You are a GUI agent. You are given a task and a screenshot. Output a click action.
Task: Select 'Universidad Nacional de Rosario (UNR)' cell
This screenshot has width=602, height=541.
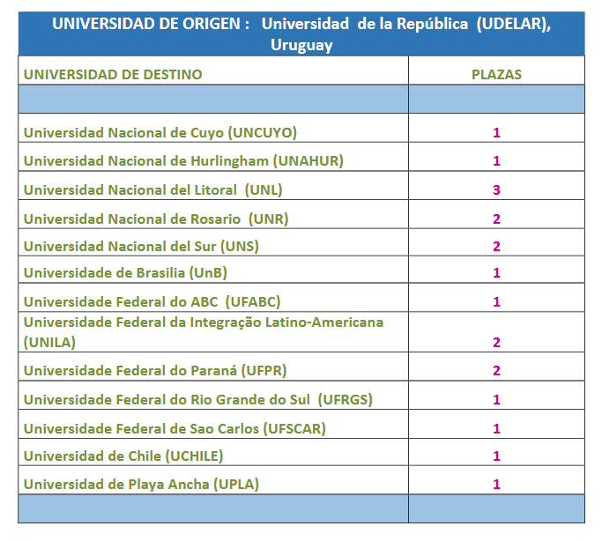(213, 214)
